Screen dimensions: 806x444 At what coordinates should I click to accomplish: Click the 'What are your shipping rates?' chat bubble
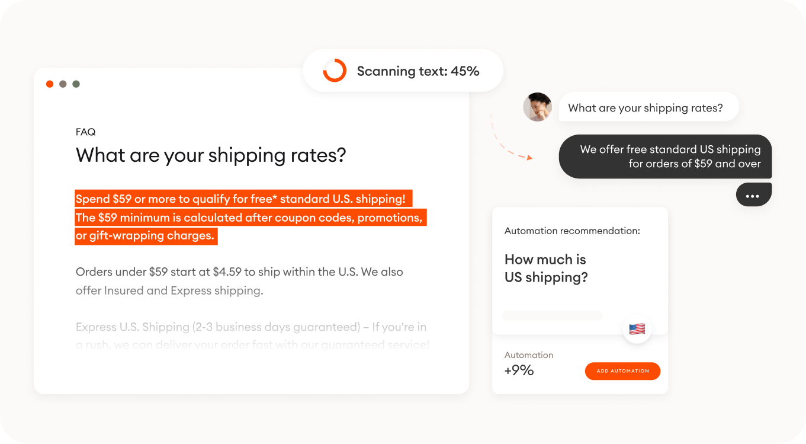pos(648,107)
